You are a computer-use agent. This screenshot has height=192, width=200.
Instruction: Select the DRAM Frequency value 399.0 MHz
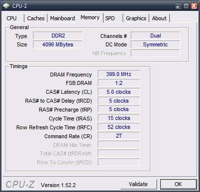point(119,74)
